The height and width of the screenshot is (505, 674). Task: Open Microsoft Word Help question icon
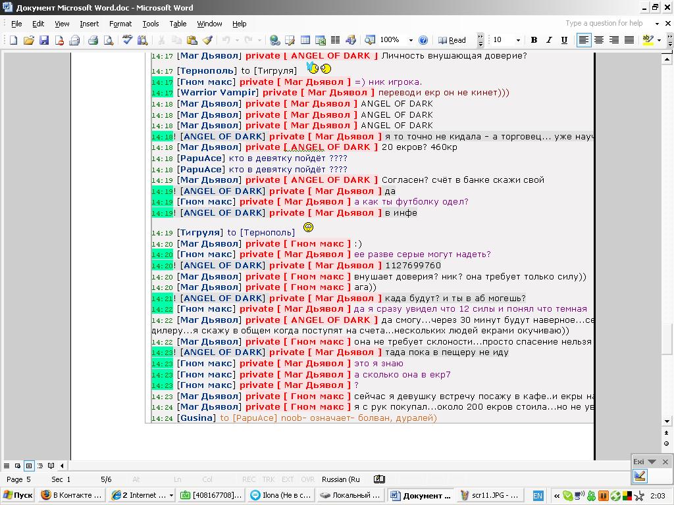click(x=423, y=40)
